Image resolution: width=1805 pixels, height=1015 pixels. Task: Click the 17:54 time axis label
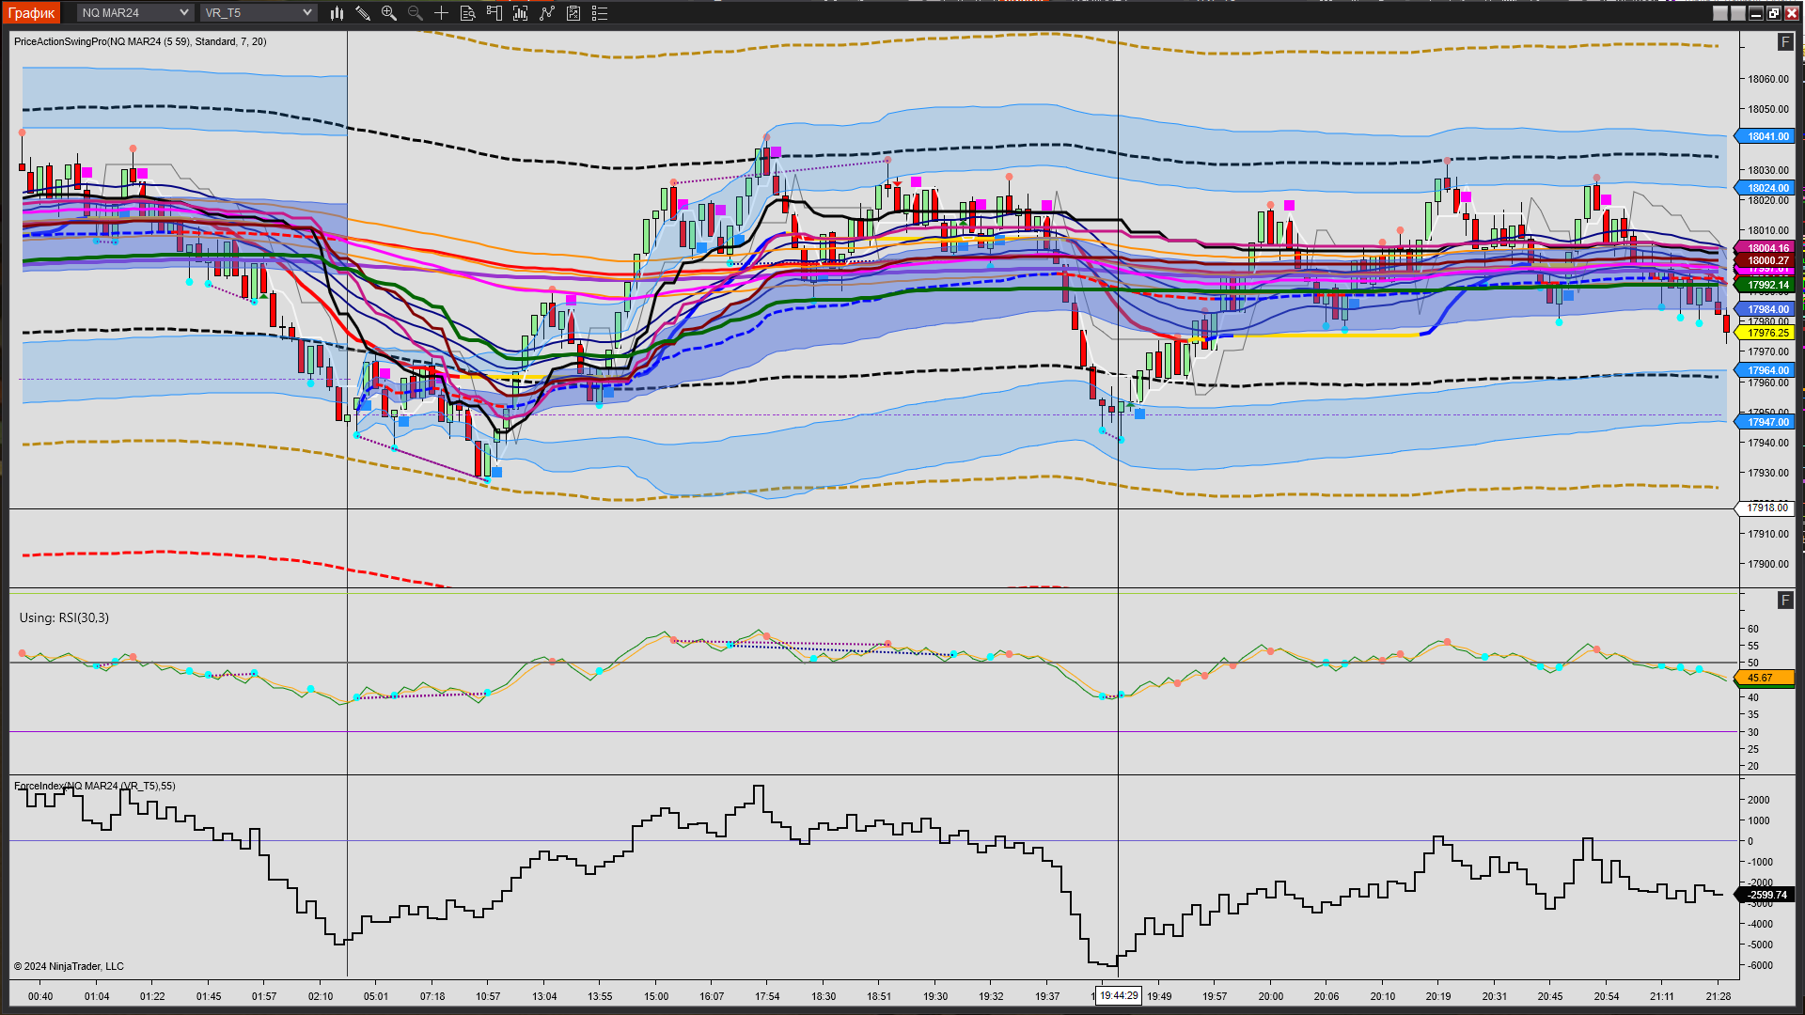(767, 997)
